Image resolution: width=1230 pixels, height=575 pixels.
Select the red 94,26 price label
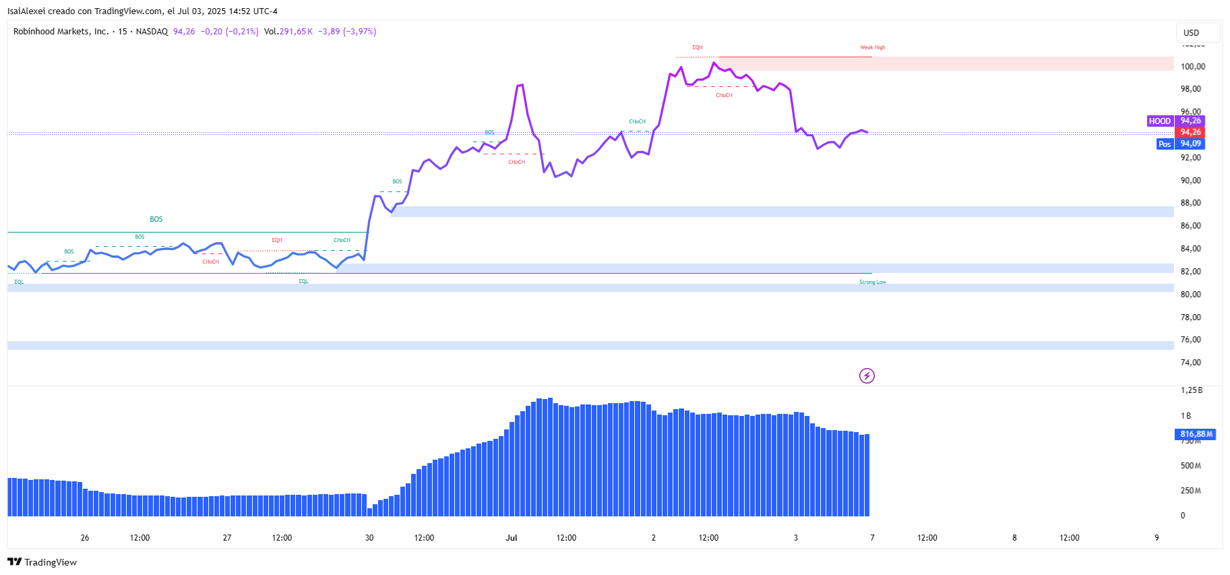[x=1190, y=132]
